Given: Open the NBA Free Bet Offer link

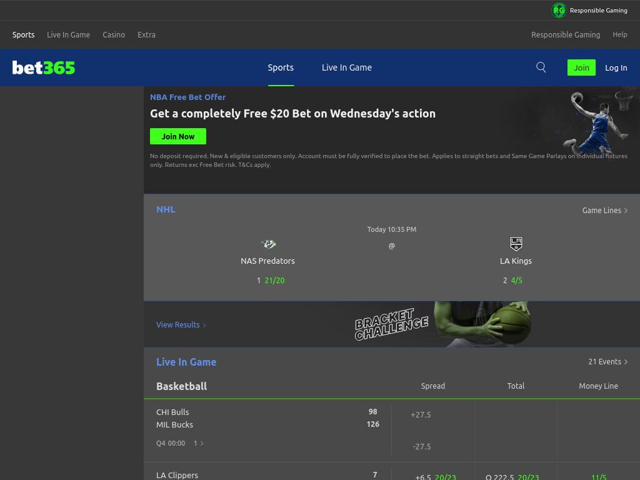Looking at the screenshot, I should (x=187, y=97).
